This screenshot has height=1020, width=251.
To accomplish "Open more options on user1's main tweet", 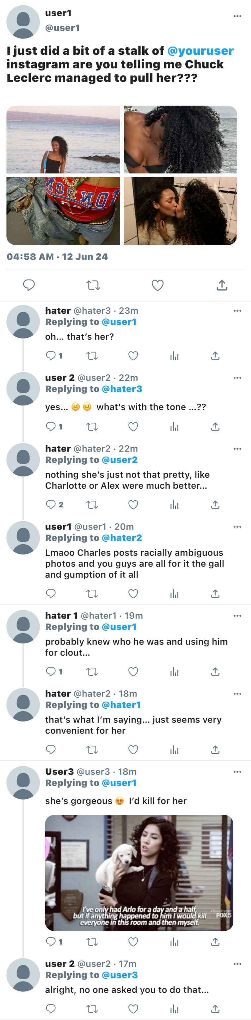I will [x=237, y=16].
